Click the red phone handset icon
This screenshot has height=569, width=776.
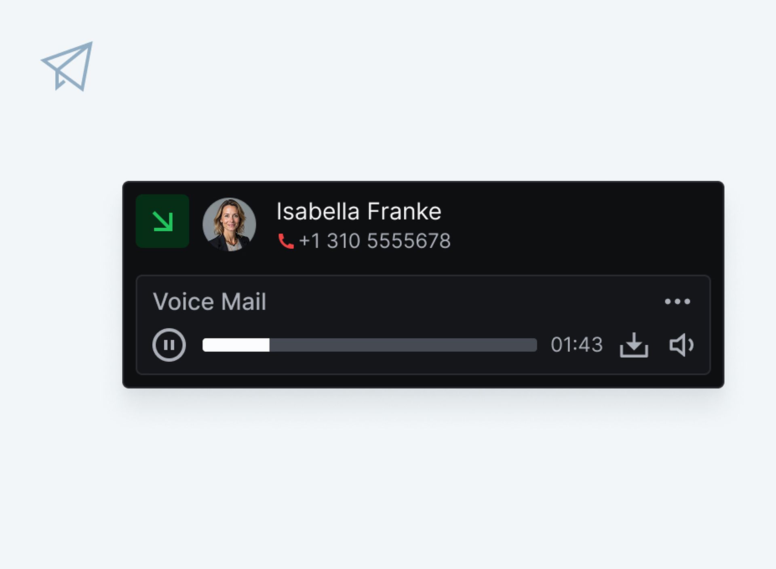pyautogui.click(x=286, y=241)
